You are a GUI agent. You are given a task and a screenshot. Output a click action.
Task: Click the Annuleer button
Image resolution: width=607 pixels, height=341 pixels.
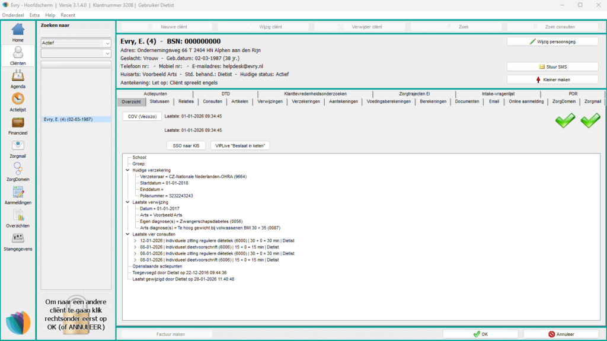[561, 334]
